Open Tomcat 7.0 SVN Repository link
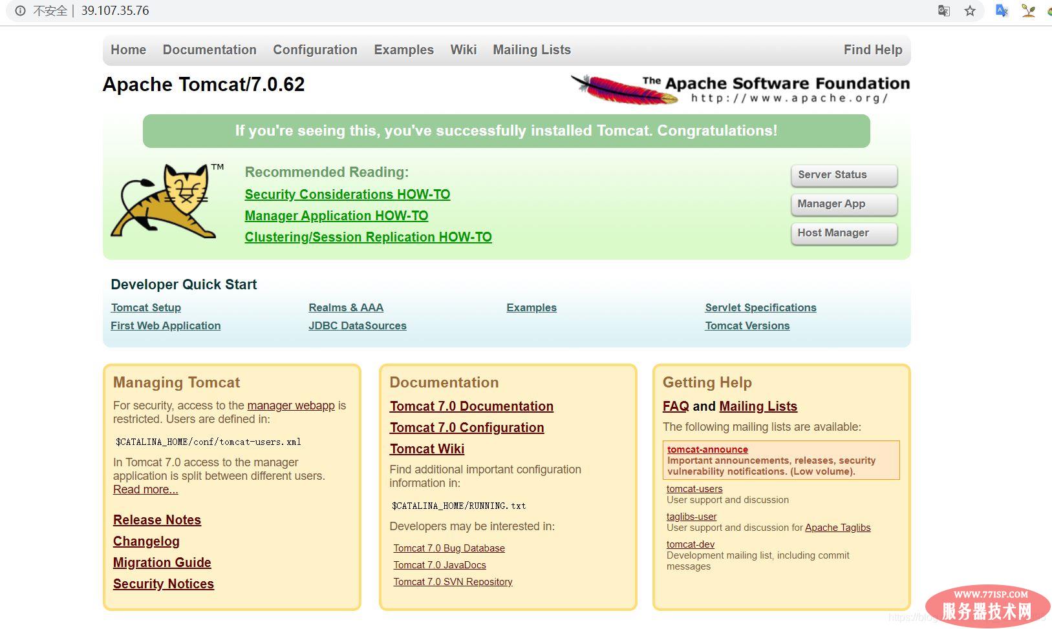Screen dimensions: 1052x629 (453, 582)
